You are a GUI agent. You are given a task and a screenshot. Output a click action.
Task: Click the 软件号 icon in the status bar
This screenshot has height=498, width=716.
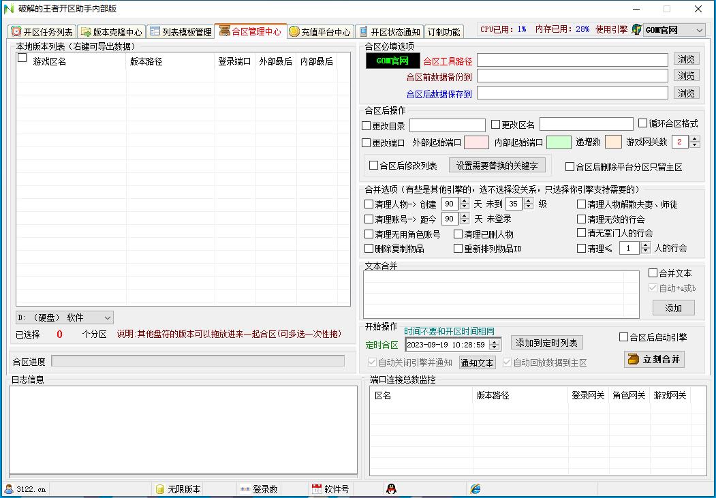(x=317, y=488)
